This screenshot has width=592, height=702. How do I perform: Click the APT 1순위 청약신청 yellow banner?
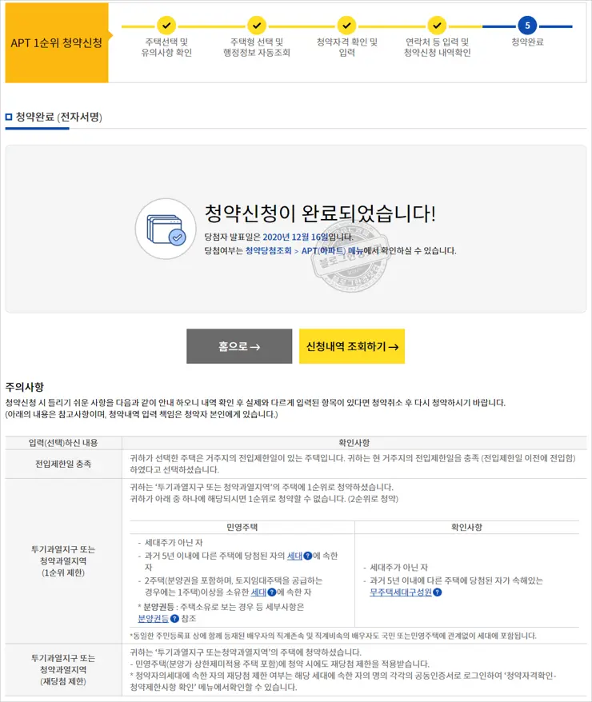pos(57,43)
